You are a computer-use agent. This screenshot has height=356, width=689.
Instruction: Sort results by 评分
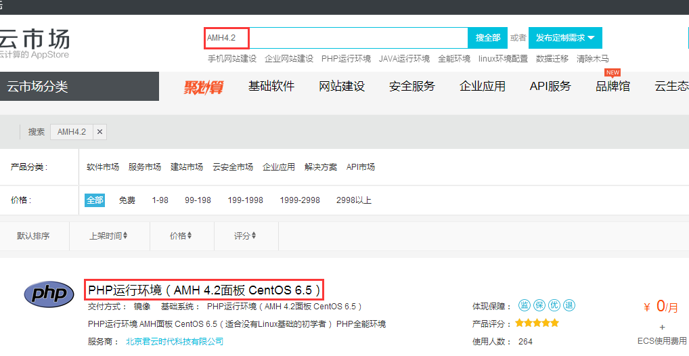pyautogui.click(x=245, y=236)
